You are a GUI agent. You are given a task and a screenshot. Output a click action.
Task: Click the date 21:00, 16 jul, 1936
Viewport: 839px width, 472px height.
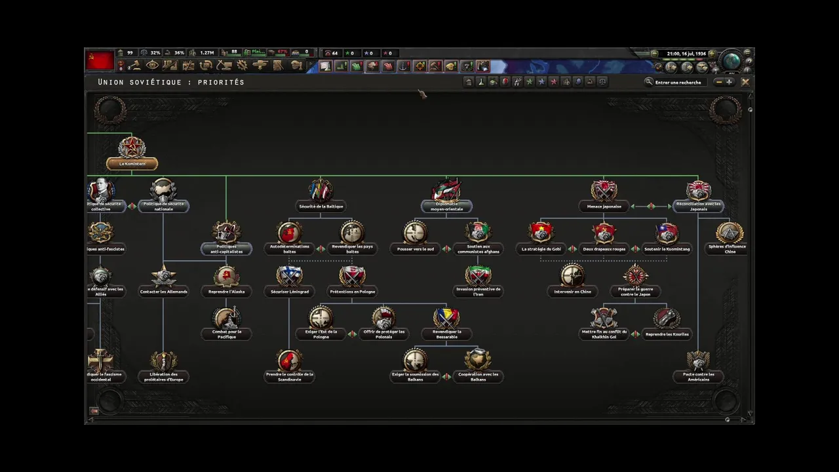point(686,54)
